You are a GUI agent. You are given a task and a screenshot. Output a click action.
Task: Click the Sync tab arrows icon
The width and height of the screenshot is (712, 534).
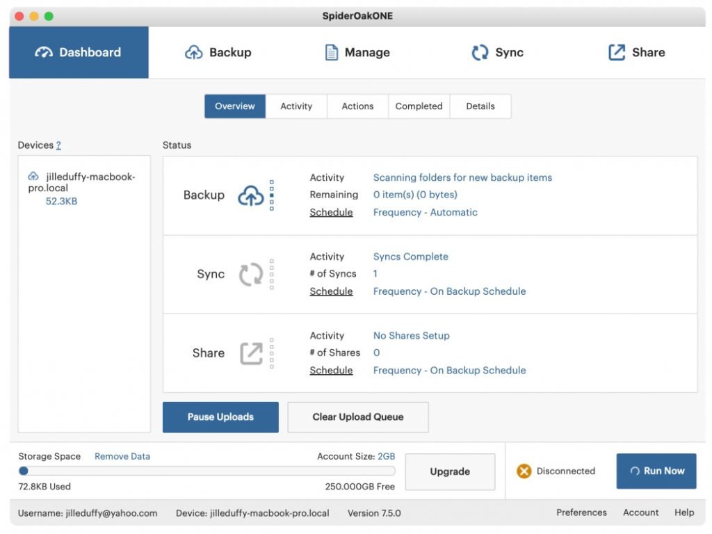(480, 53)
